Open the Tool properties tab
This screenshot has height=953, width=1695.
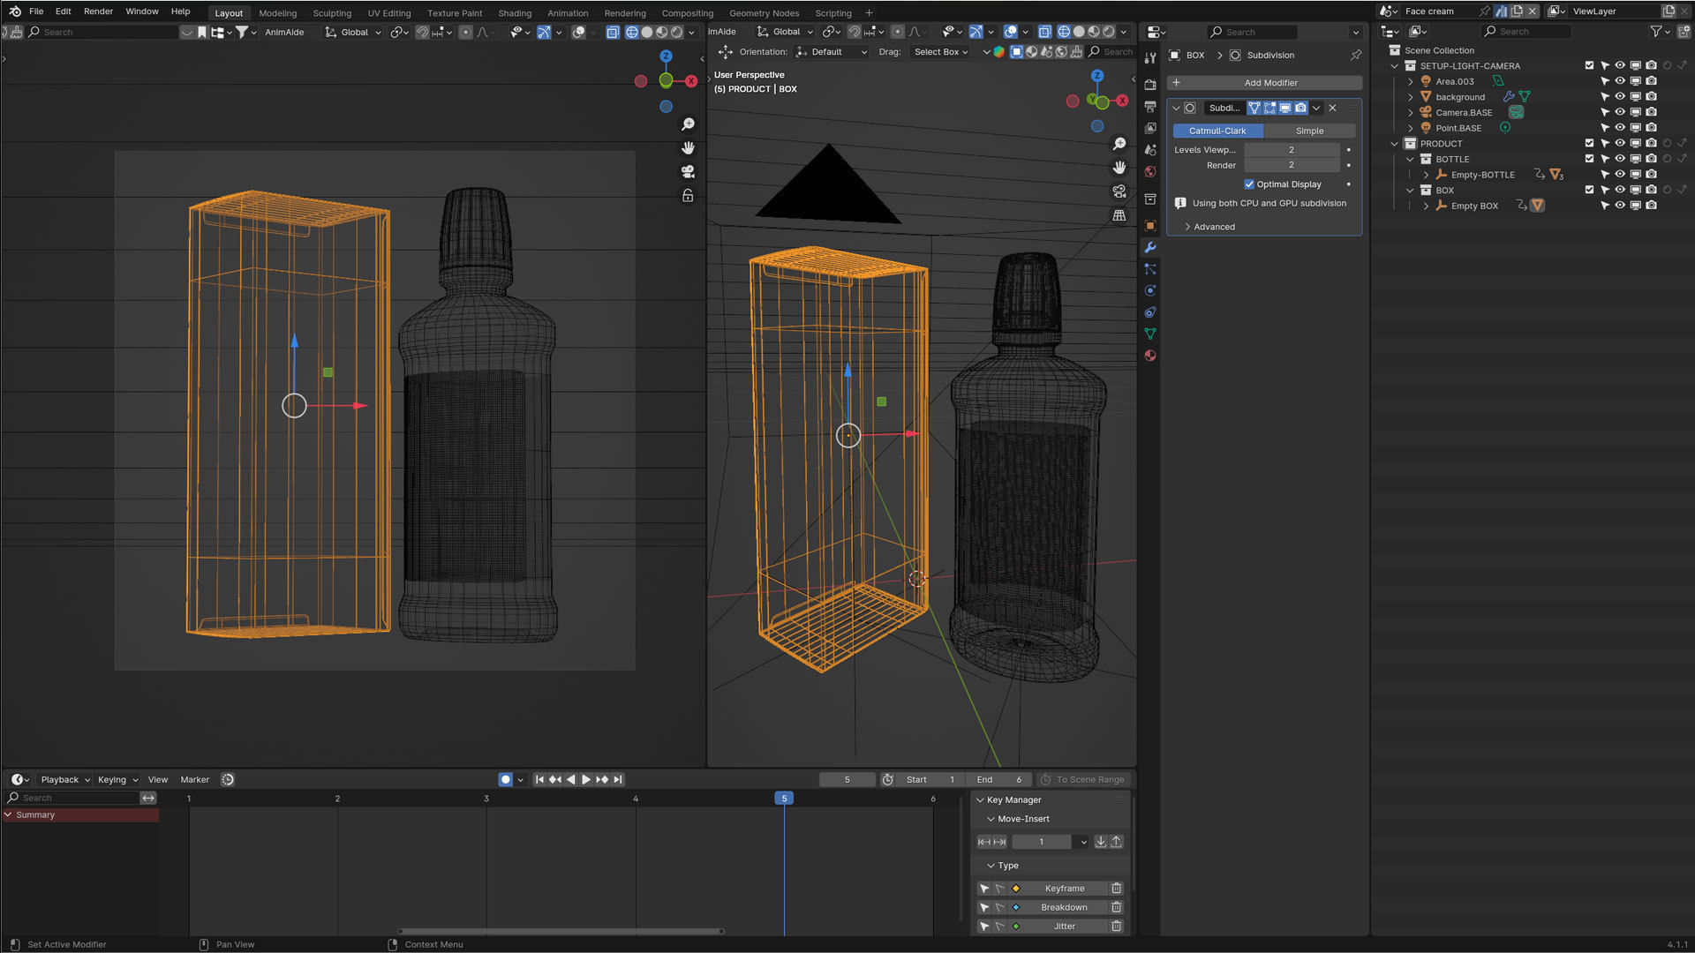[1149, 58]
